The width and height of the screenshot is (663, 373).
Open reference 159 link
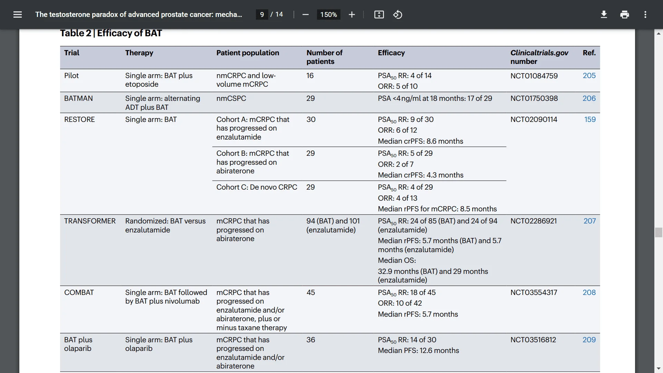[590, 119]
